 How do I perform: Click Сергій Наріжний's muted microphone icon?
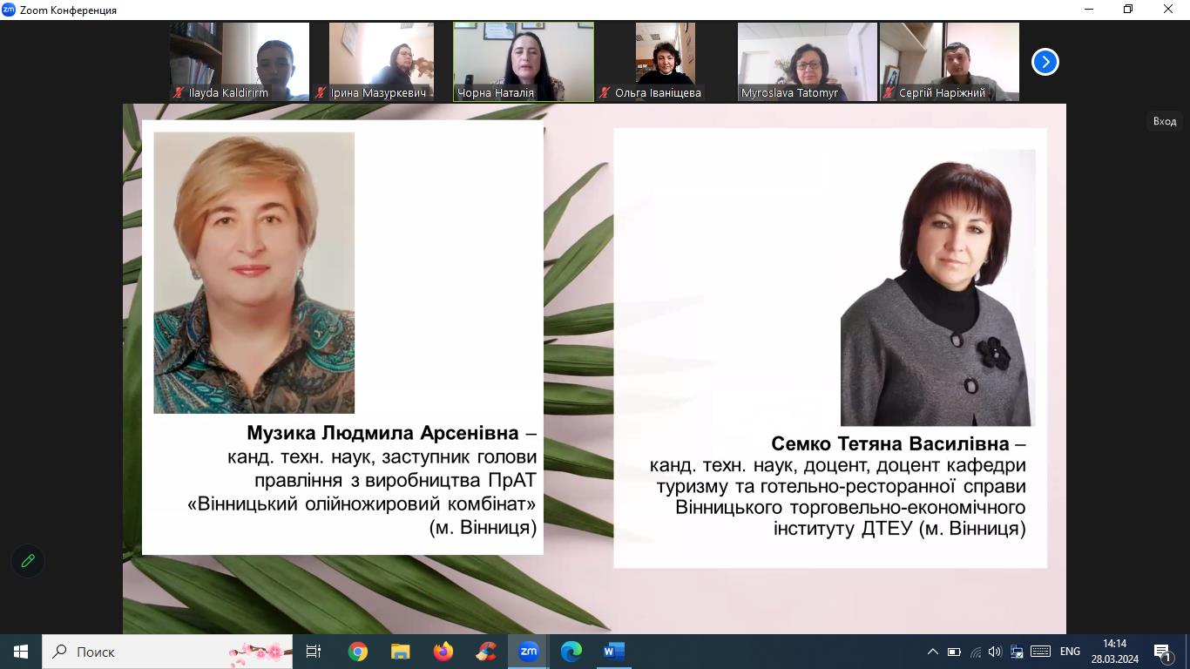pos(889,92)
